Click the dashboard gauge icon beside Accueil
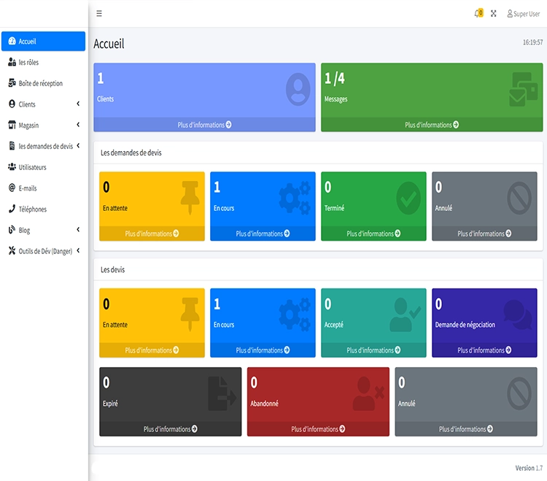 12,41
